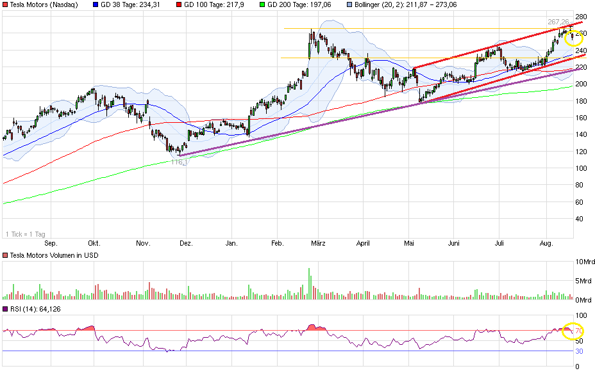Click the blue GD 38 Tage legend swatch
Viewport: 595px width, 371px height.
(x=96, y=5)
